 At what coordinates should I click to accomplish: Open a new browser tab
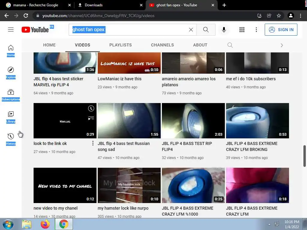(x=224, y=5)
